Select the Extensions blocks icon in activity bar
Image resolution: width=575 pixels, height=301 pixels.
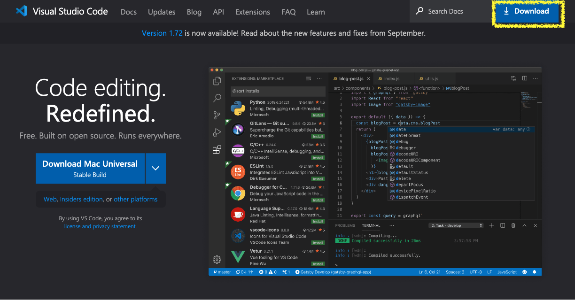click(x=217, y=150)
